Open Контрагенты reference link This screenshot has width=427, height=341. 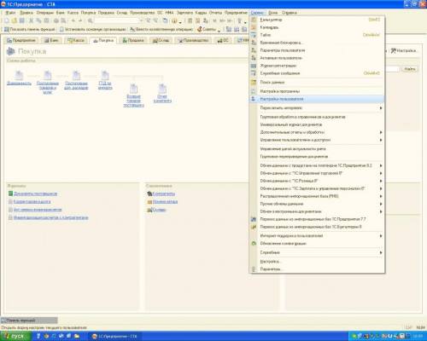pyautogui.click(x=164, y=194)
